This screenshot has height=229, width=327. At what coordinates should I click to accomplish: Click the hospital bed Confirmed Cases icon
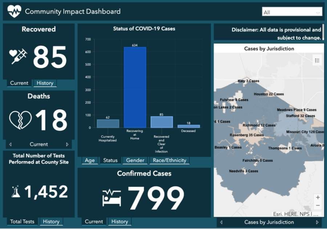click(112, 198)
